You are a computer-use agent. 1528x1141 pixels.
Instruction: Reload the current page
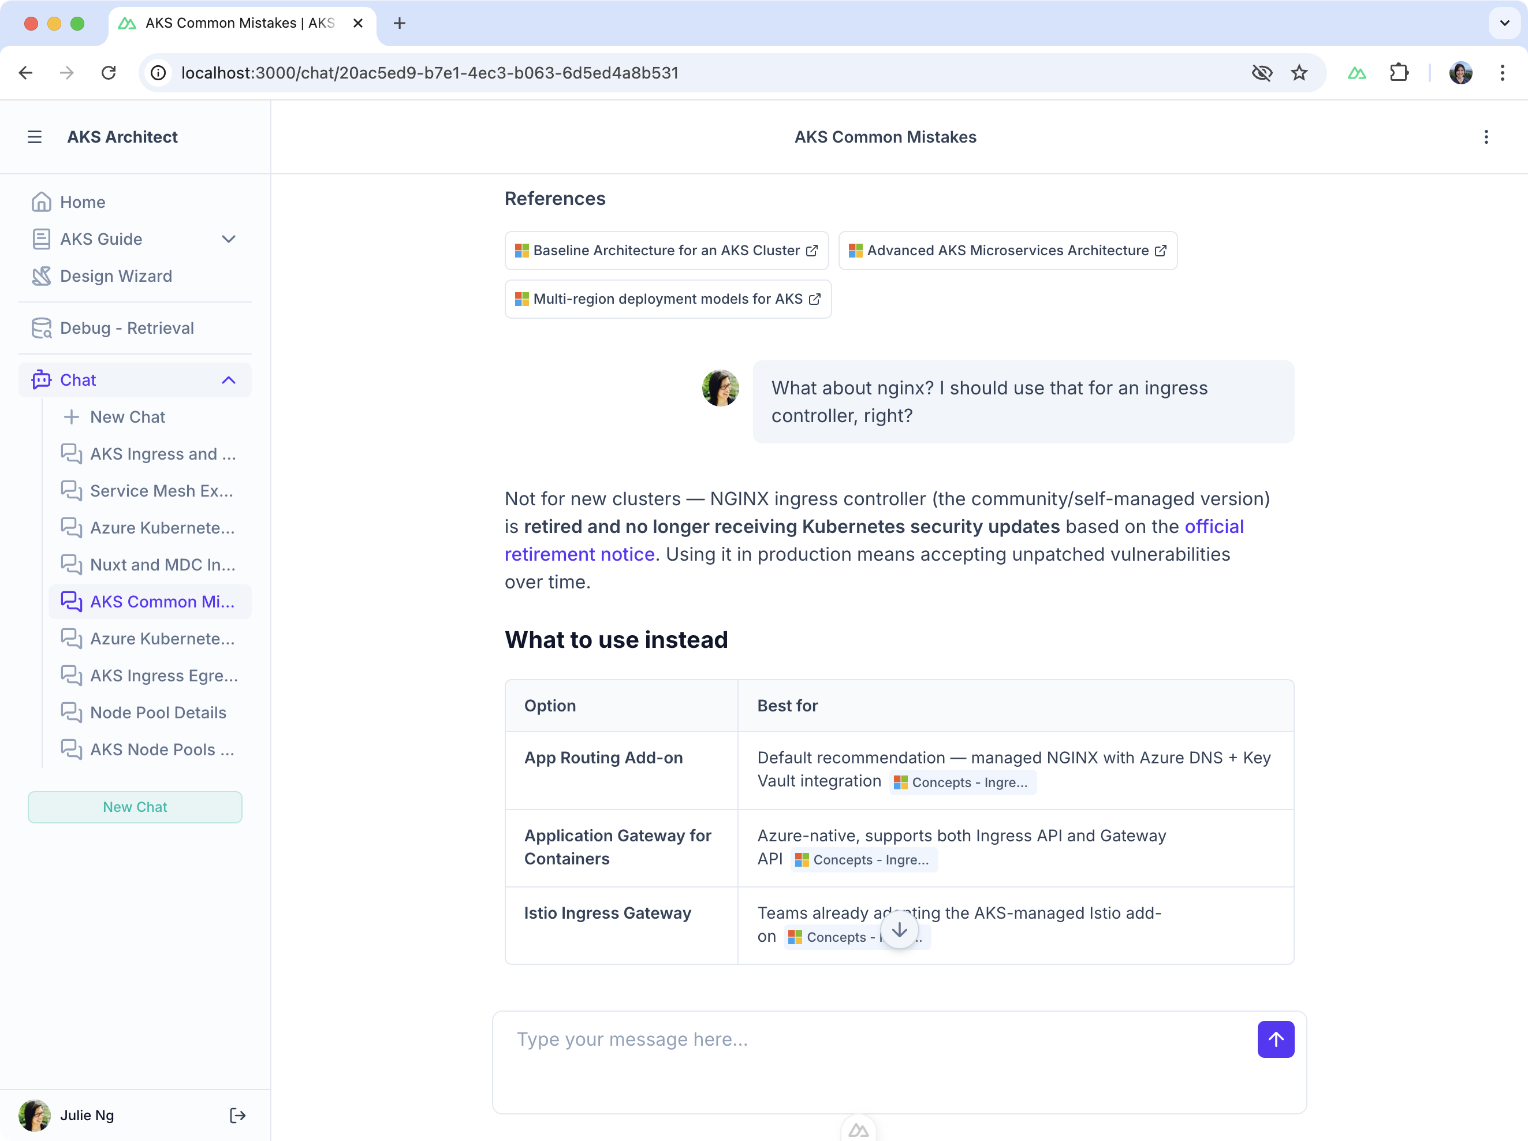[109, 73]
